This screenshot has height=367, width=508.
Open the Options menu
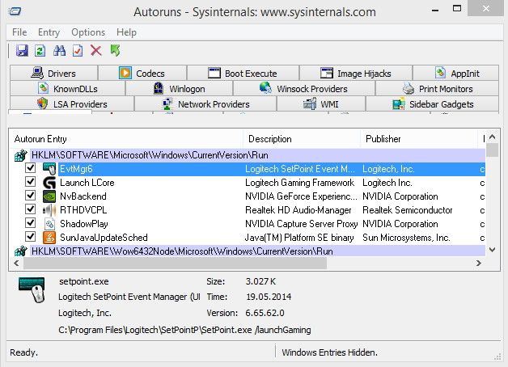pyautogui.click(x=88, y=32)
